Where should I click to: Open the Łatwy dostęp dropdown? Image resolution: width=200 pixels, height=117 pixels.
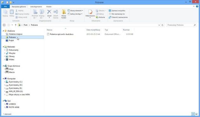[x=75, y=14]
